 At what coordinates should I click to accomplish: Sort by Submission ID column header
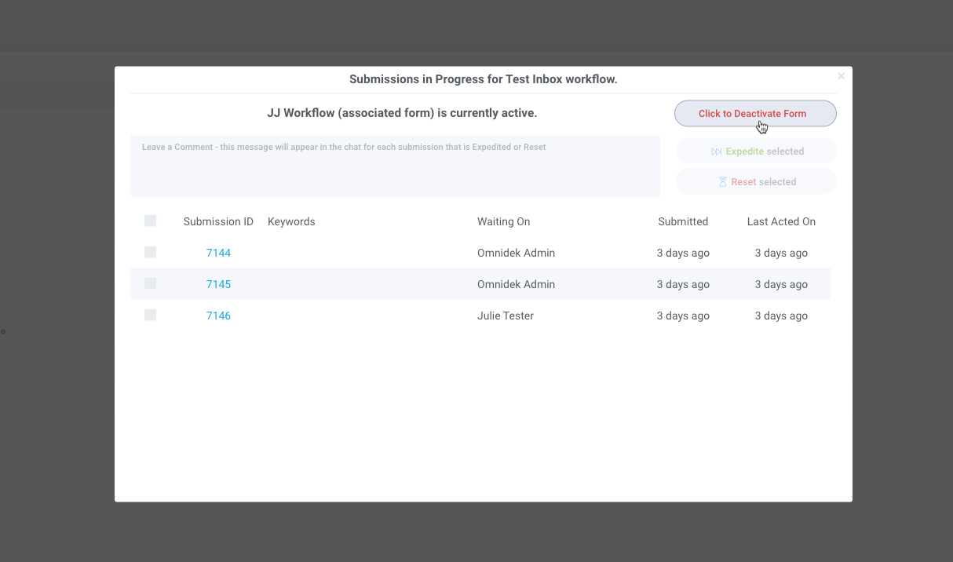pyautogui.click(x=218, y=222)
